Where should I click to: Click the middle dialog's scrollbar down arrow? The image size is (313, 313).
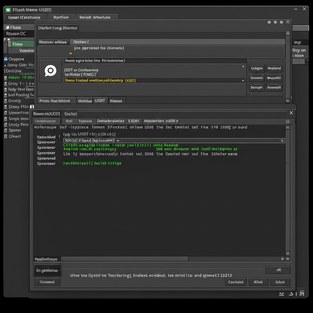[288, 101]
